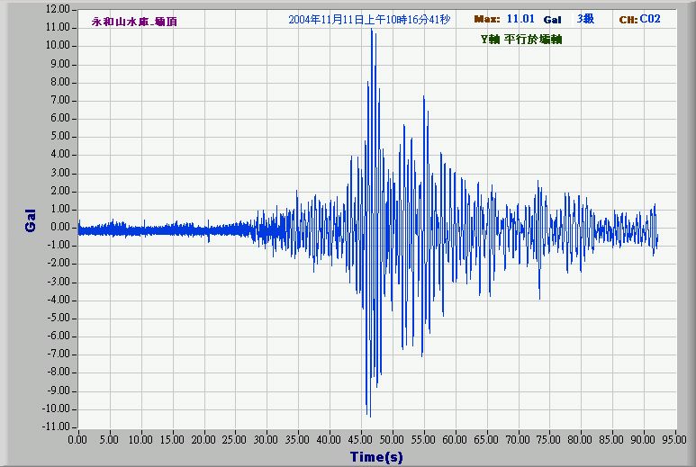Click the 70.00 tick on time axis
Screen dimensions: 696x467
518,440
